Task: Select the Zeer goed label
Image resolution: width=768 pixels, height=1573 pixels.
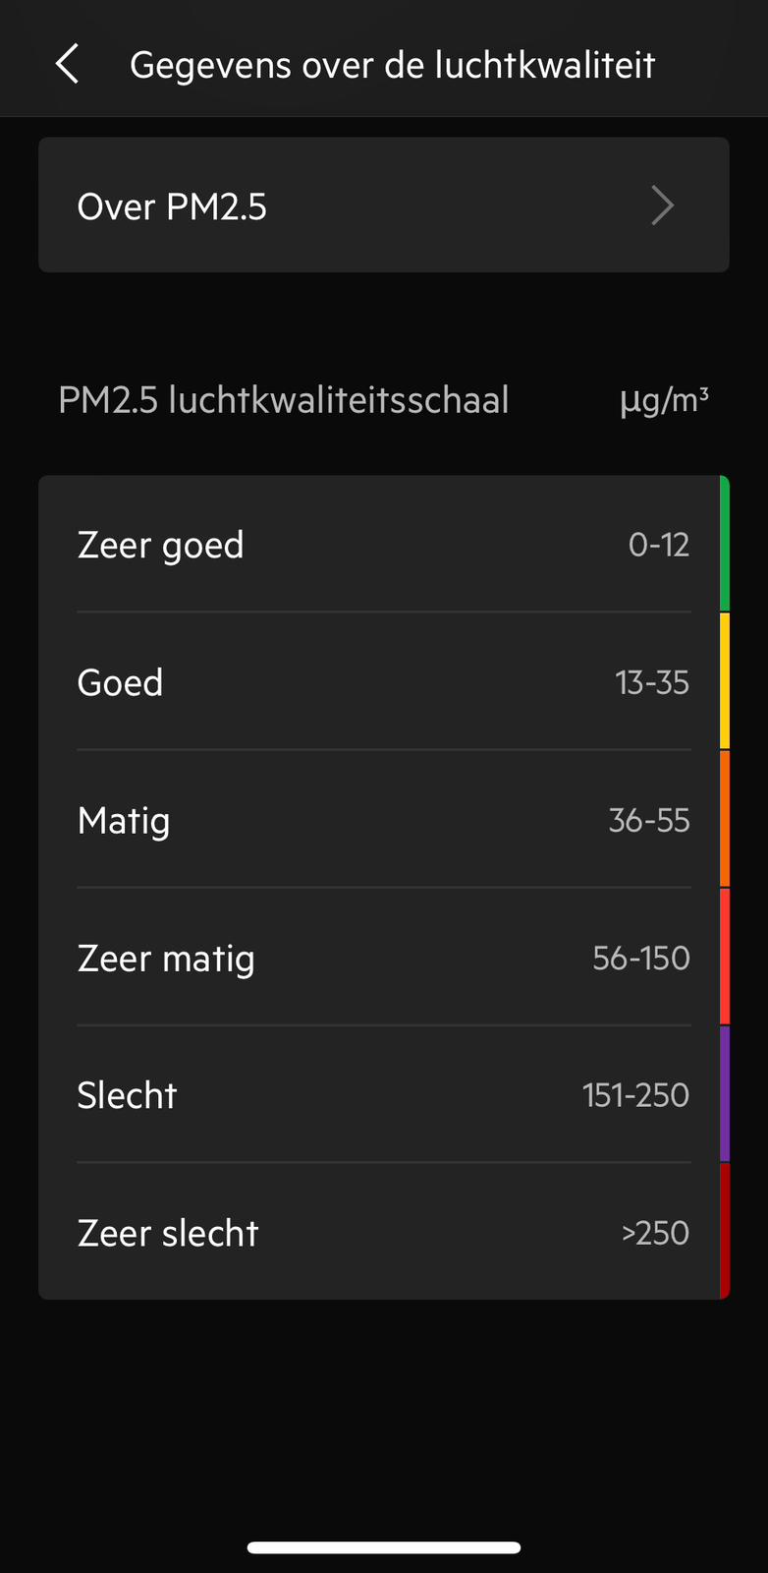Action: pos(160,545)
